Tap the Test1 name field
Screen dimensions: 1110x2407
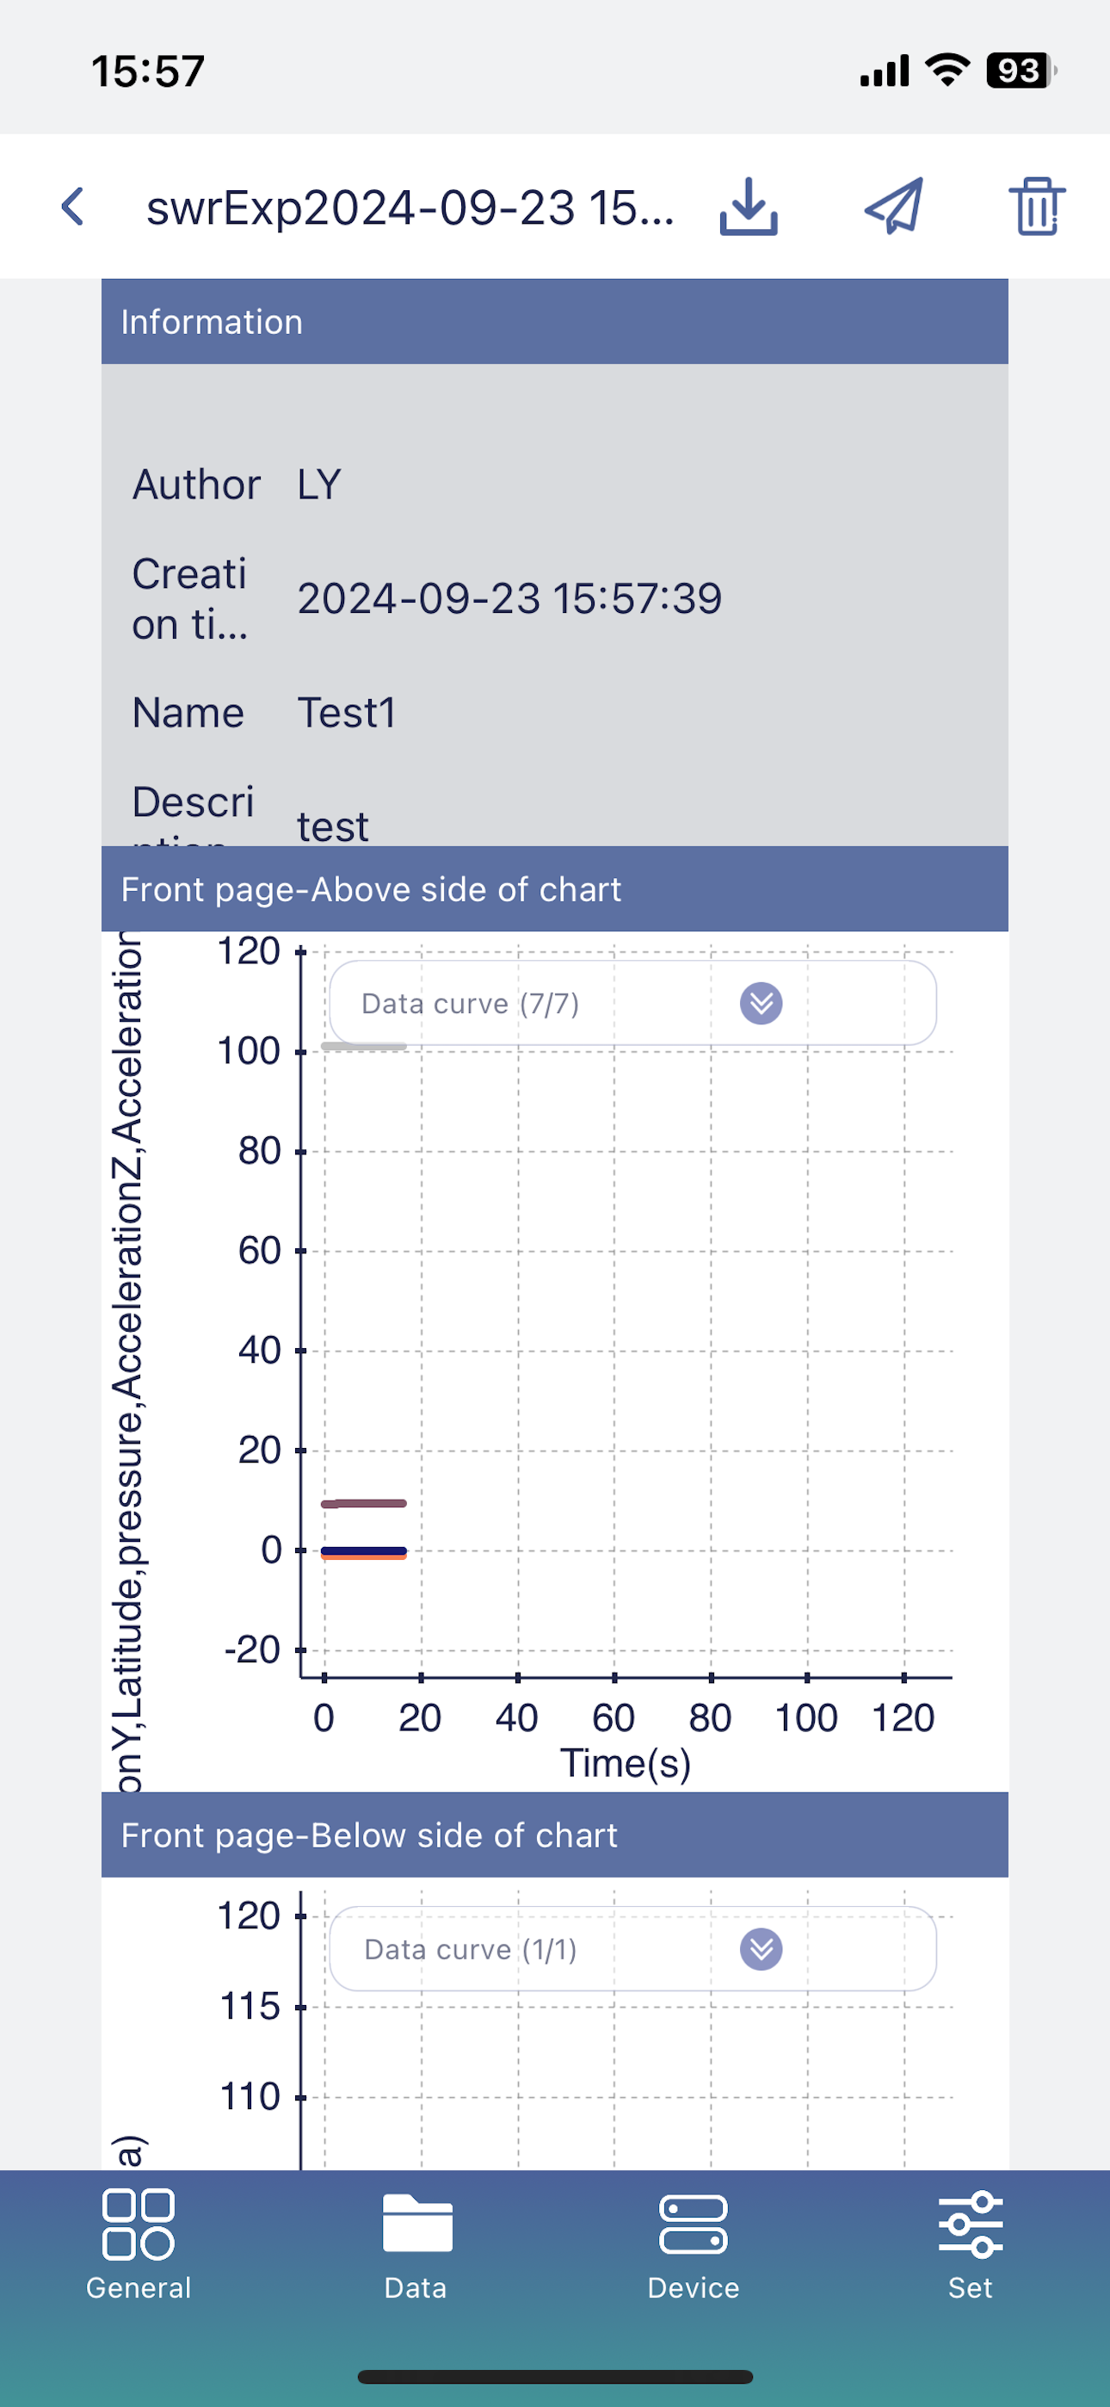click(x=347, y=713)
